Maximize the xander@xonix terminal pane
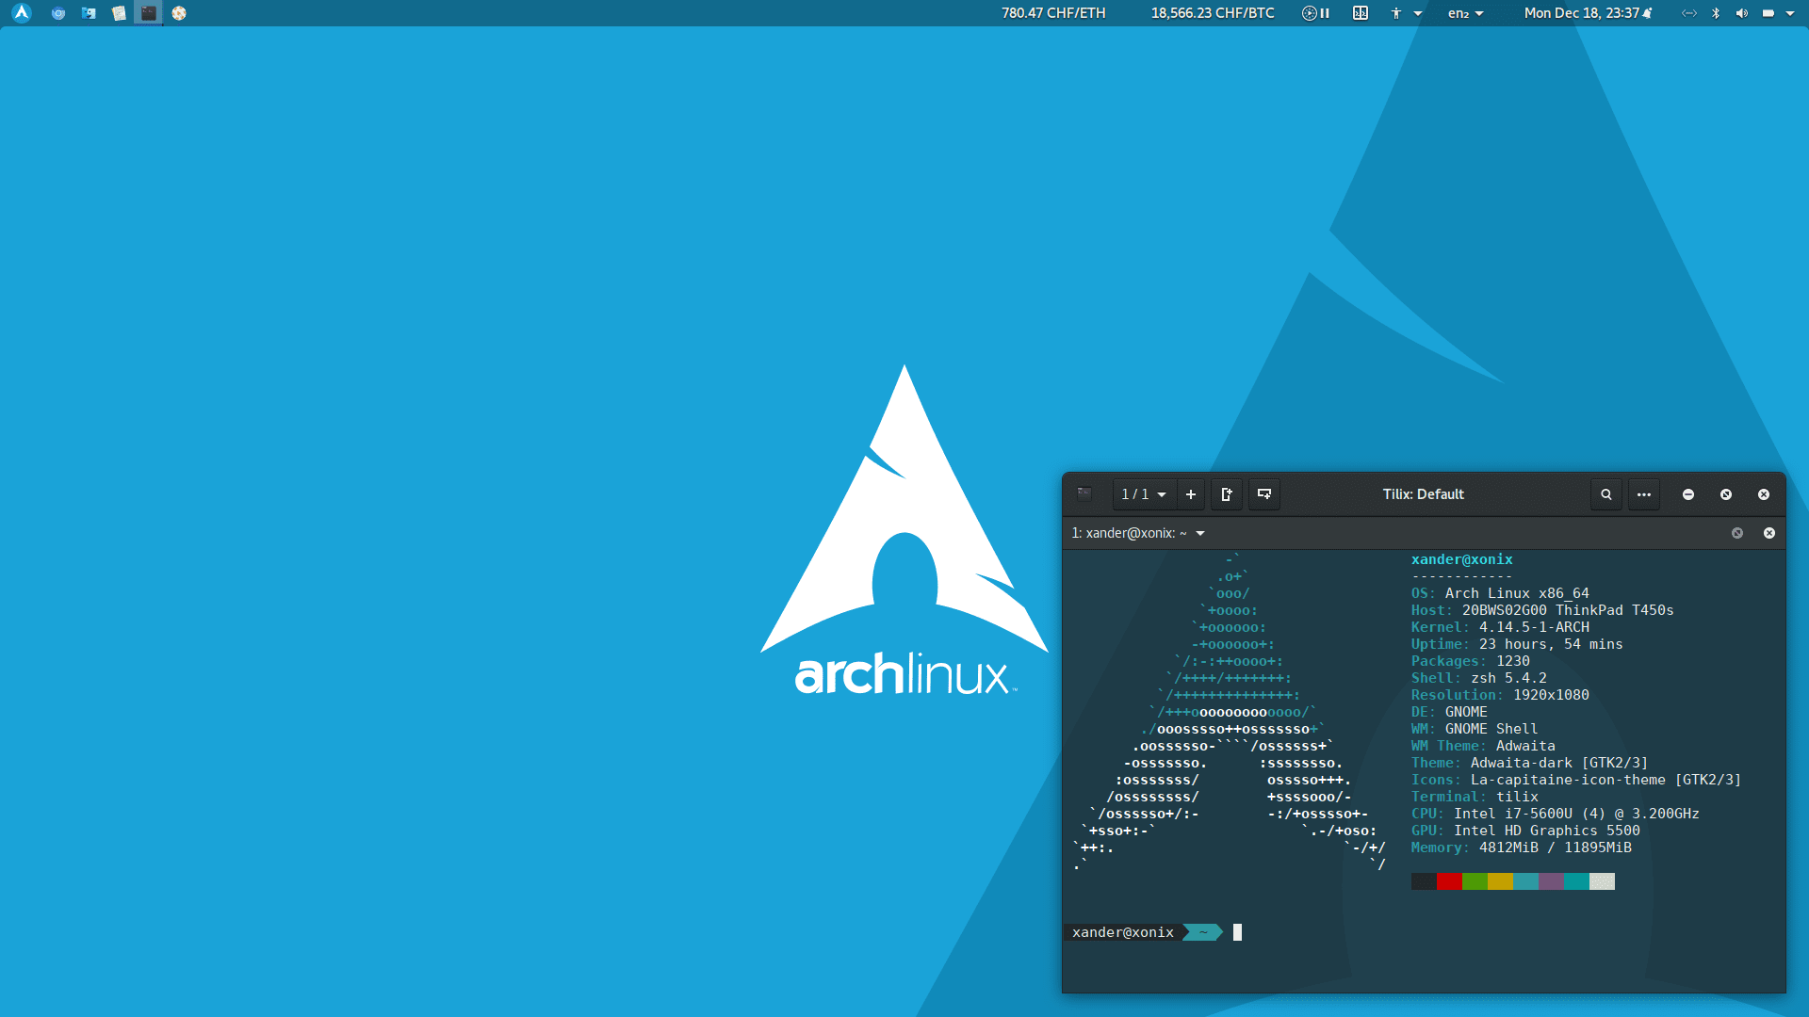 1737,533
